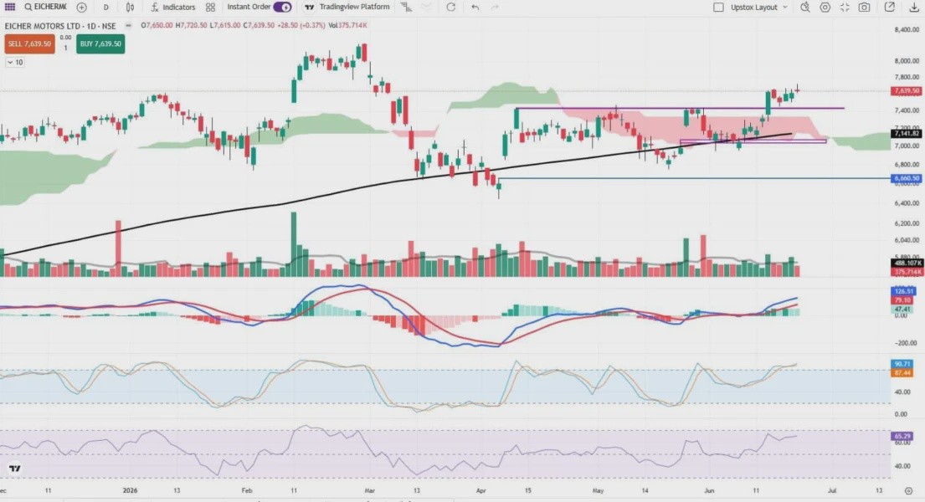Click the 2026 label on time axis
Viewport: 925px width, 502px height.
(x=130, y=491)
